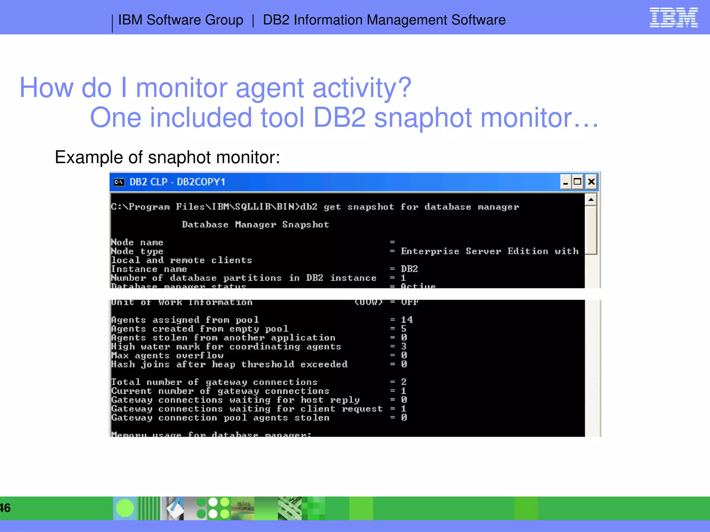Click 'IBM Software Group' header text
710x532 pixels.
(x=181, y=20)
